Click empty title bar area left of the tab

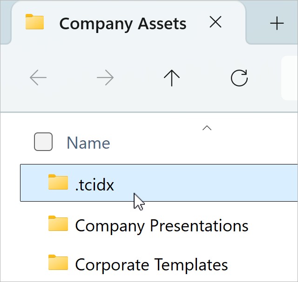click(x=5, y=19)
